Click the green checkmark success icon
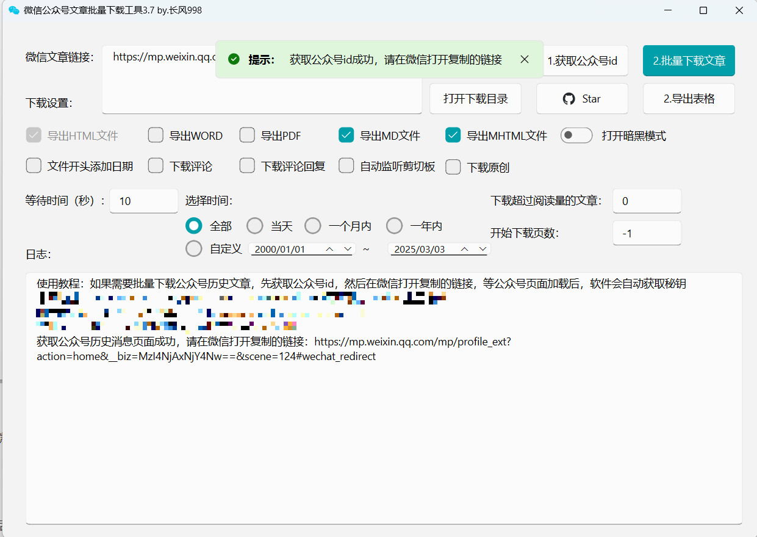Screen dimensions: 757x537 click(234, 59)
